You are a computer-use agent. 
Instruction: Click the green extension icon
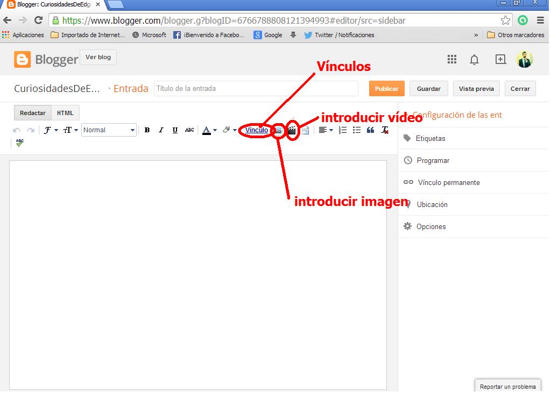tap(522, 20)
